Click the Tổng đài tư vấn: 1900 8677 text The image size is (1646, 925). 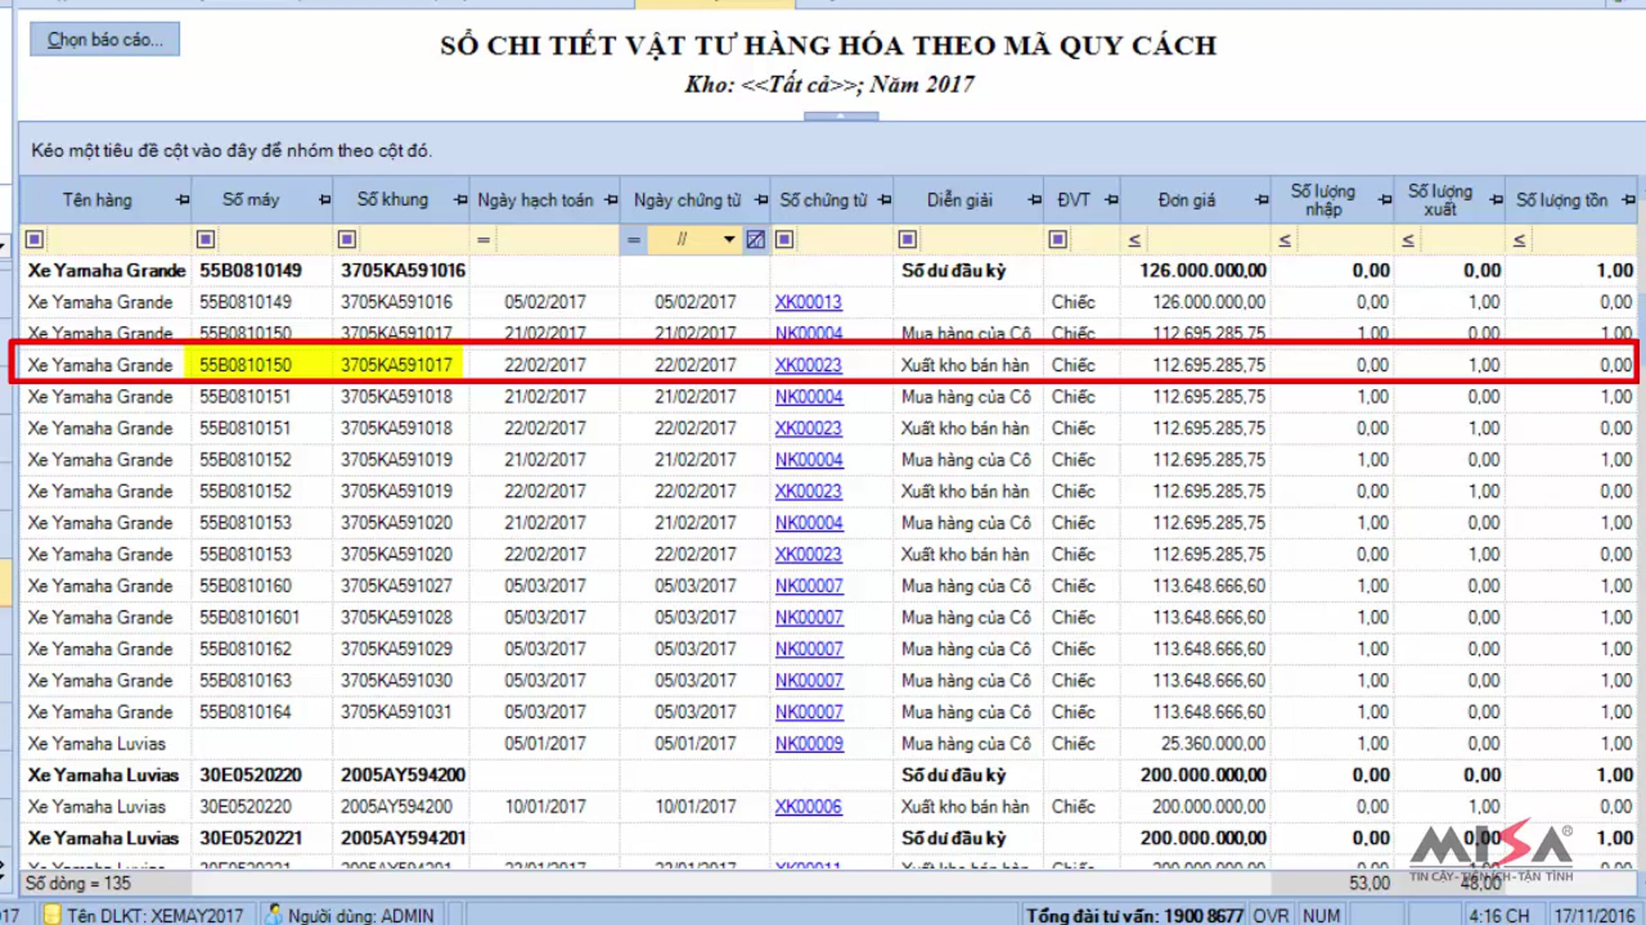(1134, 915)
